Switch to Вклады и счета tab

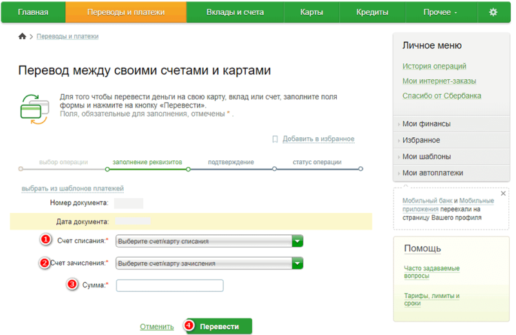[235, 12]
